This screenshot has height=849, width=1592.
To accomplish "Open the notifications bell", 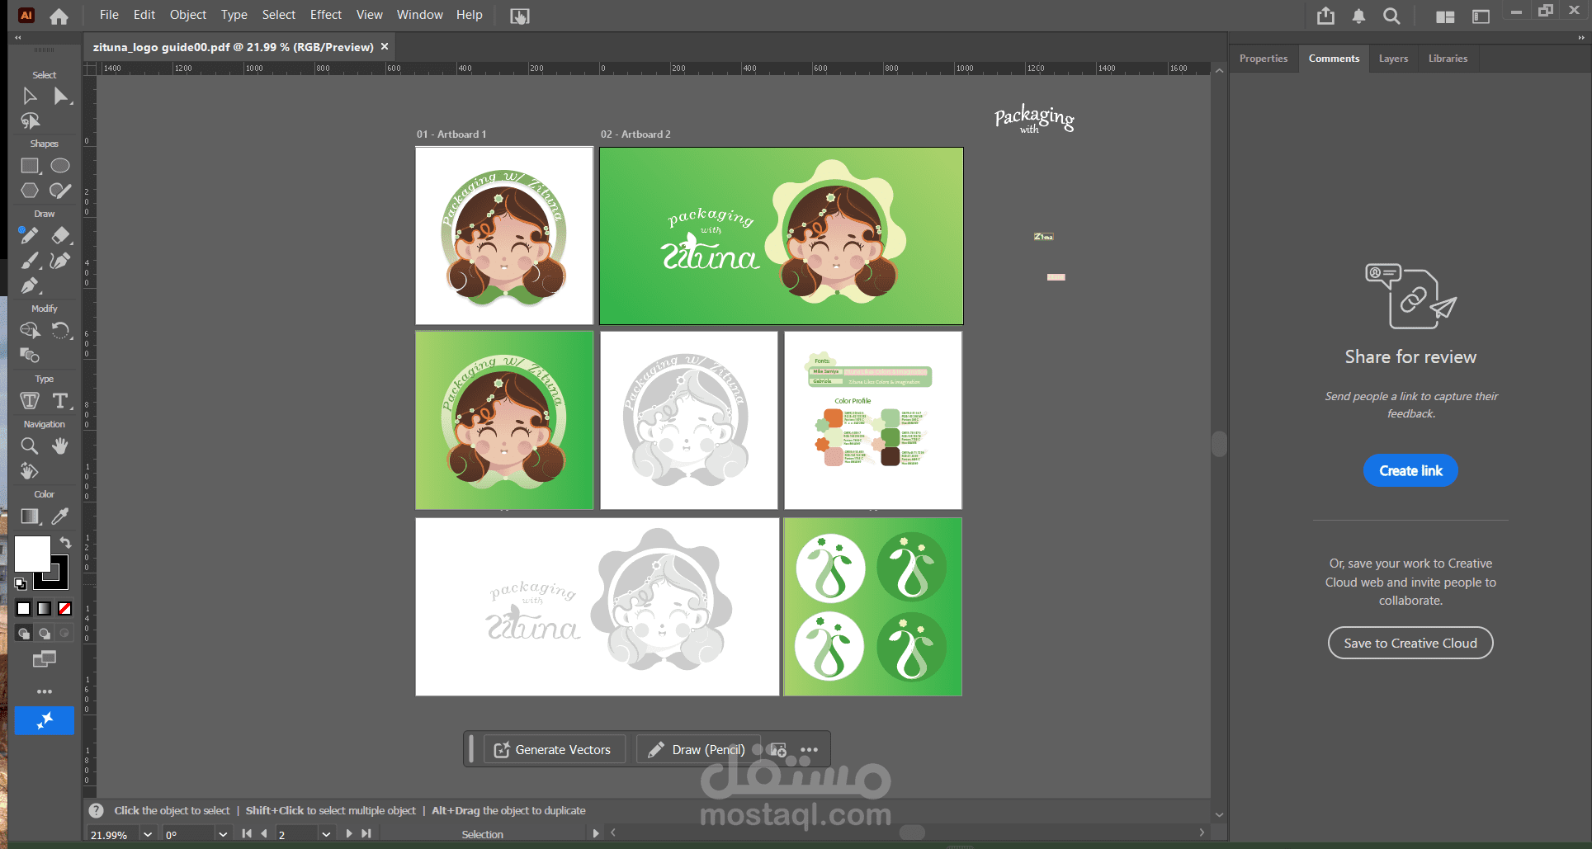I will tap(1358, 16).
